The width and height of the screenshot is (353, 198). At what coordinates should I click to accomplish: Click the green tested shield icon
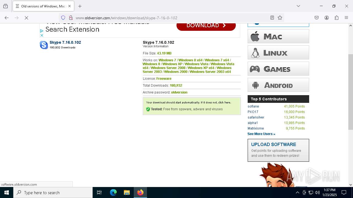pyautogui.click(x=148, y=109)
